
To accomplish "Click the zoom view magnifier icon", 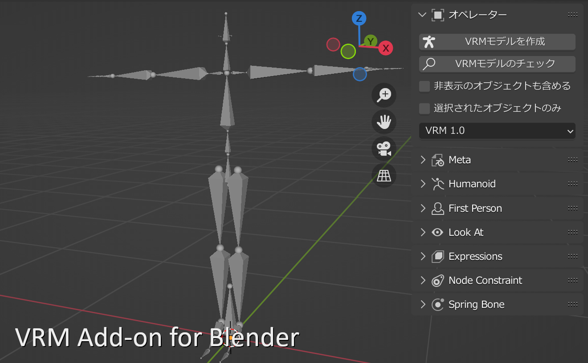I will [384, 95].
